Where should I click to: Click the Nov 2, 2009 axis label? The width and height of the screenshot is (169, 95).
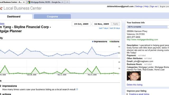[62, 75]
